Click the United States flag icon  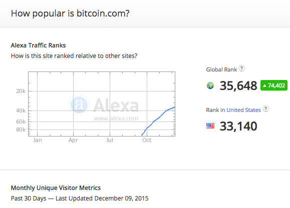210,126
